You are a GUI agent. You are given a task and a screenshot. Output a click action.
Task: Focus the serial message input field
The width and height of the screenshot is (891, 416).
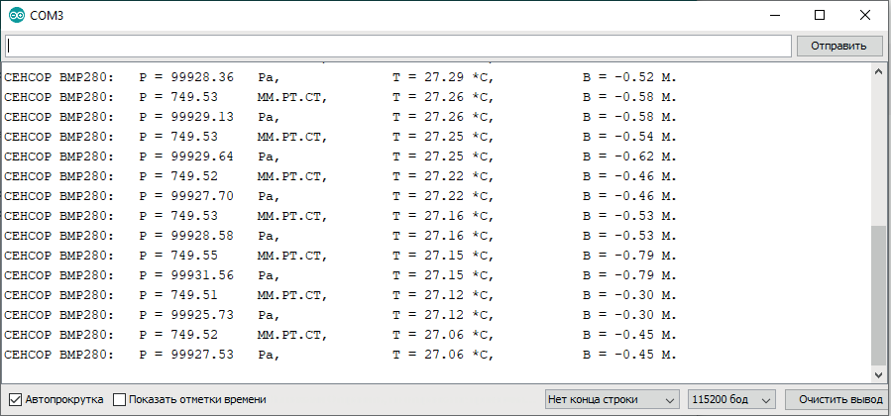(x=397, y=46)
